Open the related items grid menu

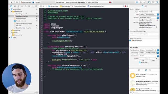coord(41,6)
